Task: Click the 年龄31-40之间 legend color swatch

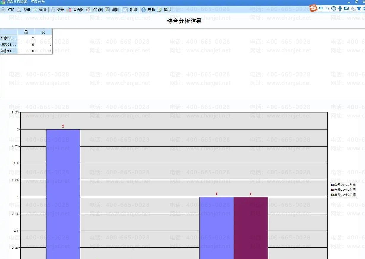Action: click(332, 190)
